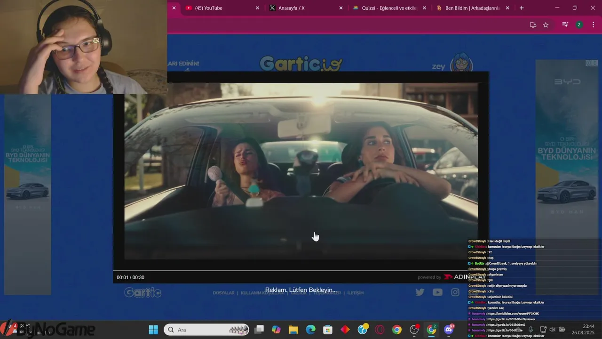Minimize the Chrome window
The image size is (602, 339).
tap(557, 8)
